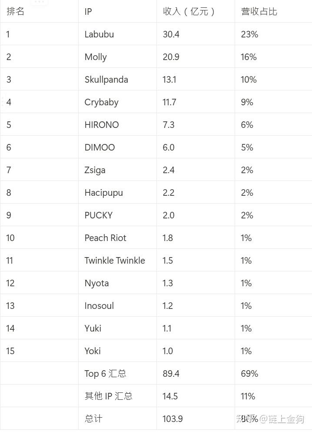Viewport: 312px width, 432px height.
Task: Click the Skullpanda IP name
Action: pyautogui.click(x=106, y=80)
